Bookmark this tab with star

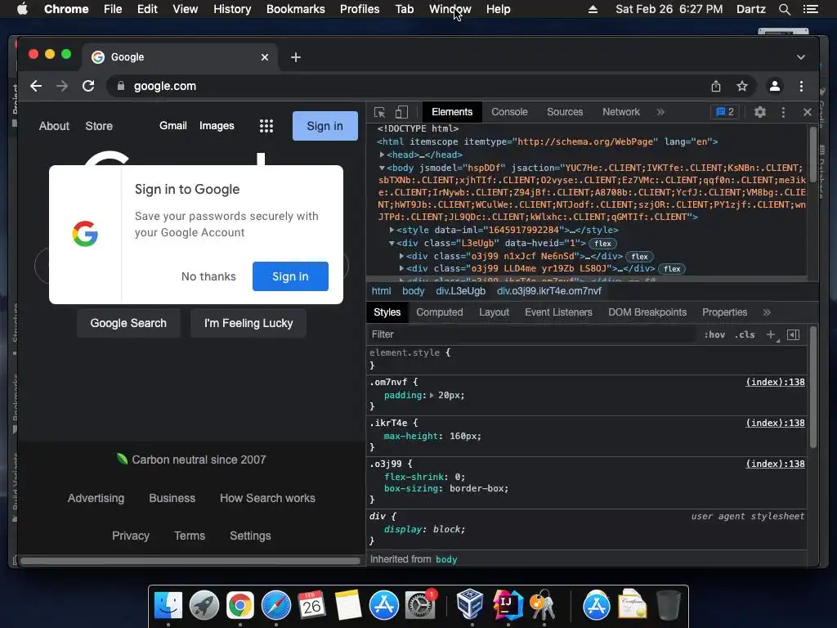coord(742,86)
